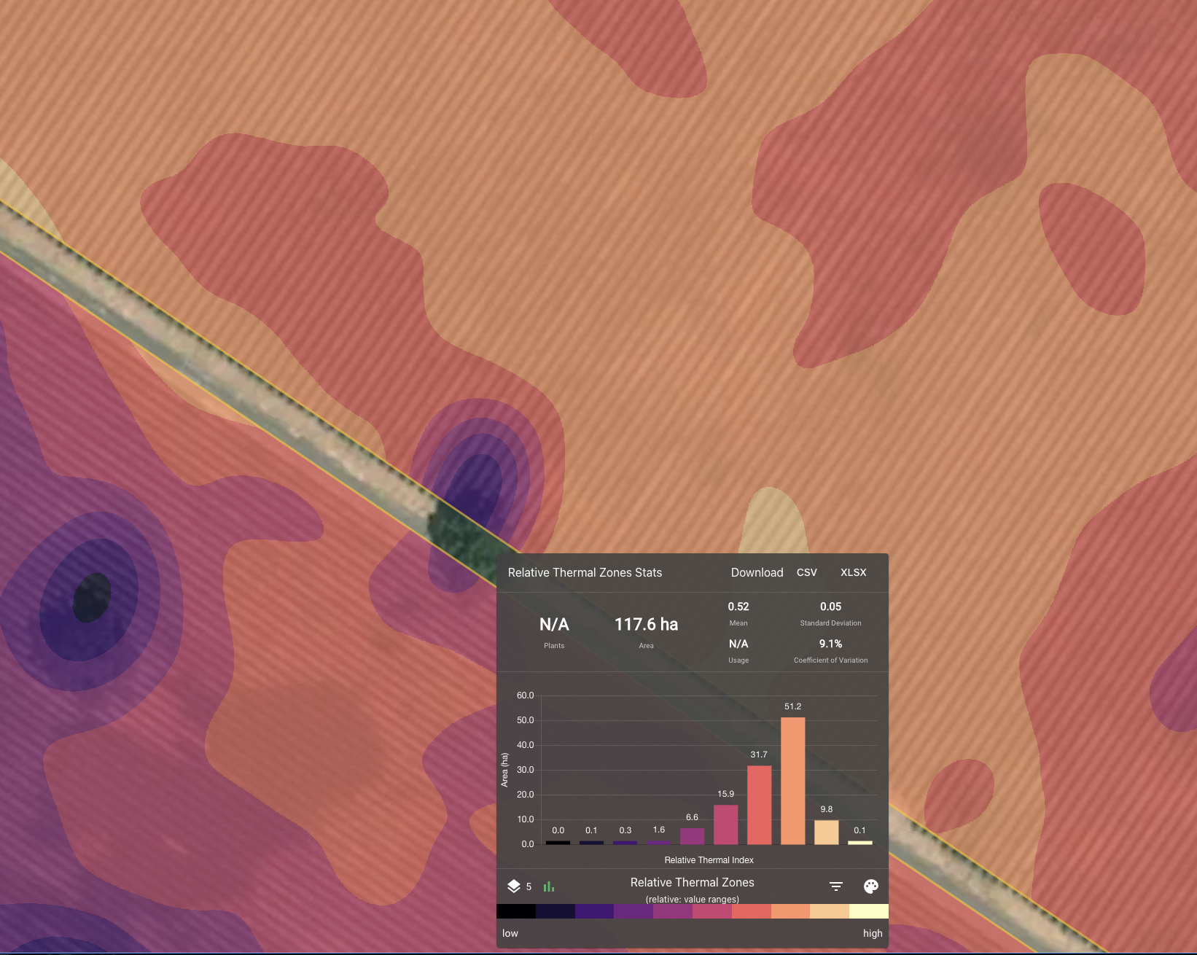The width and height of the screenshot is (1197, 955).
Task: Click the 117.6 ha area value
Action: coord(646,625)
